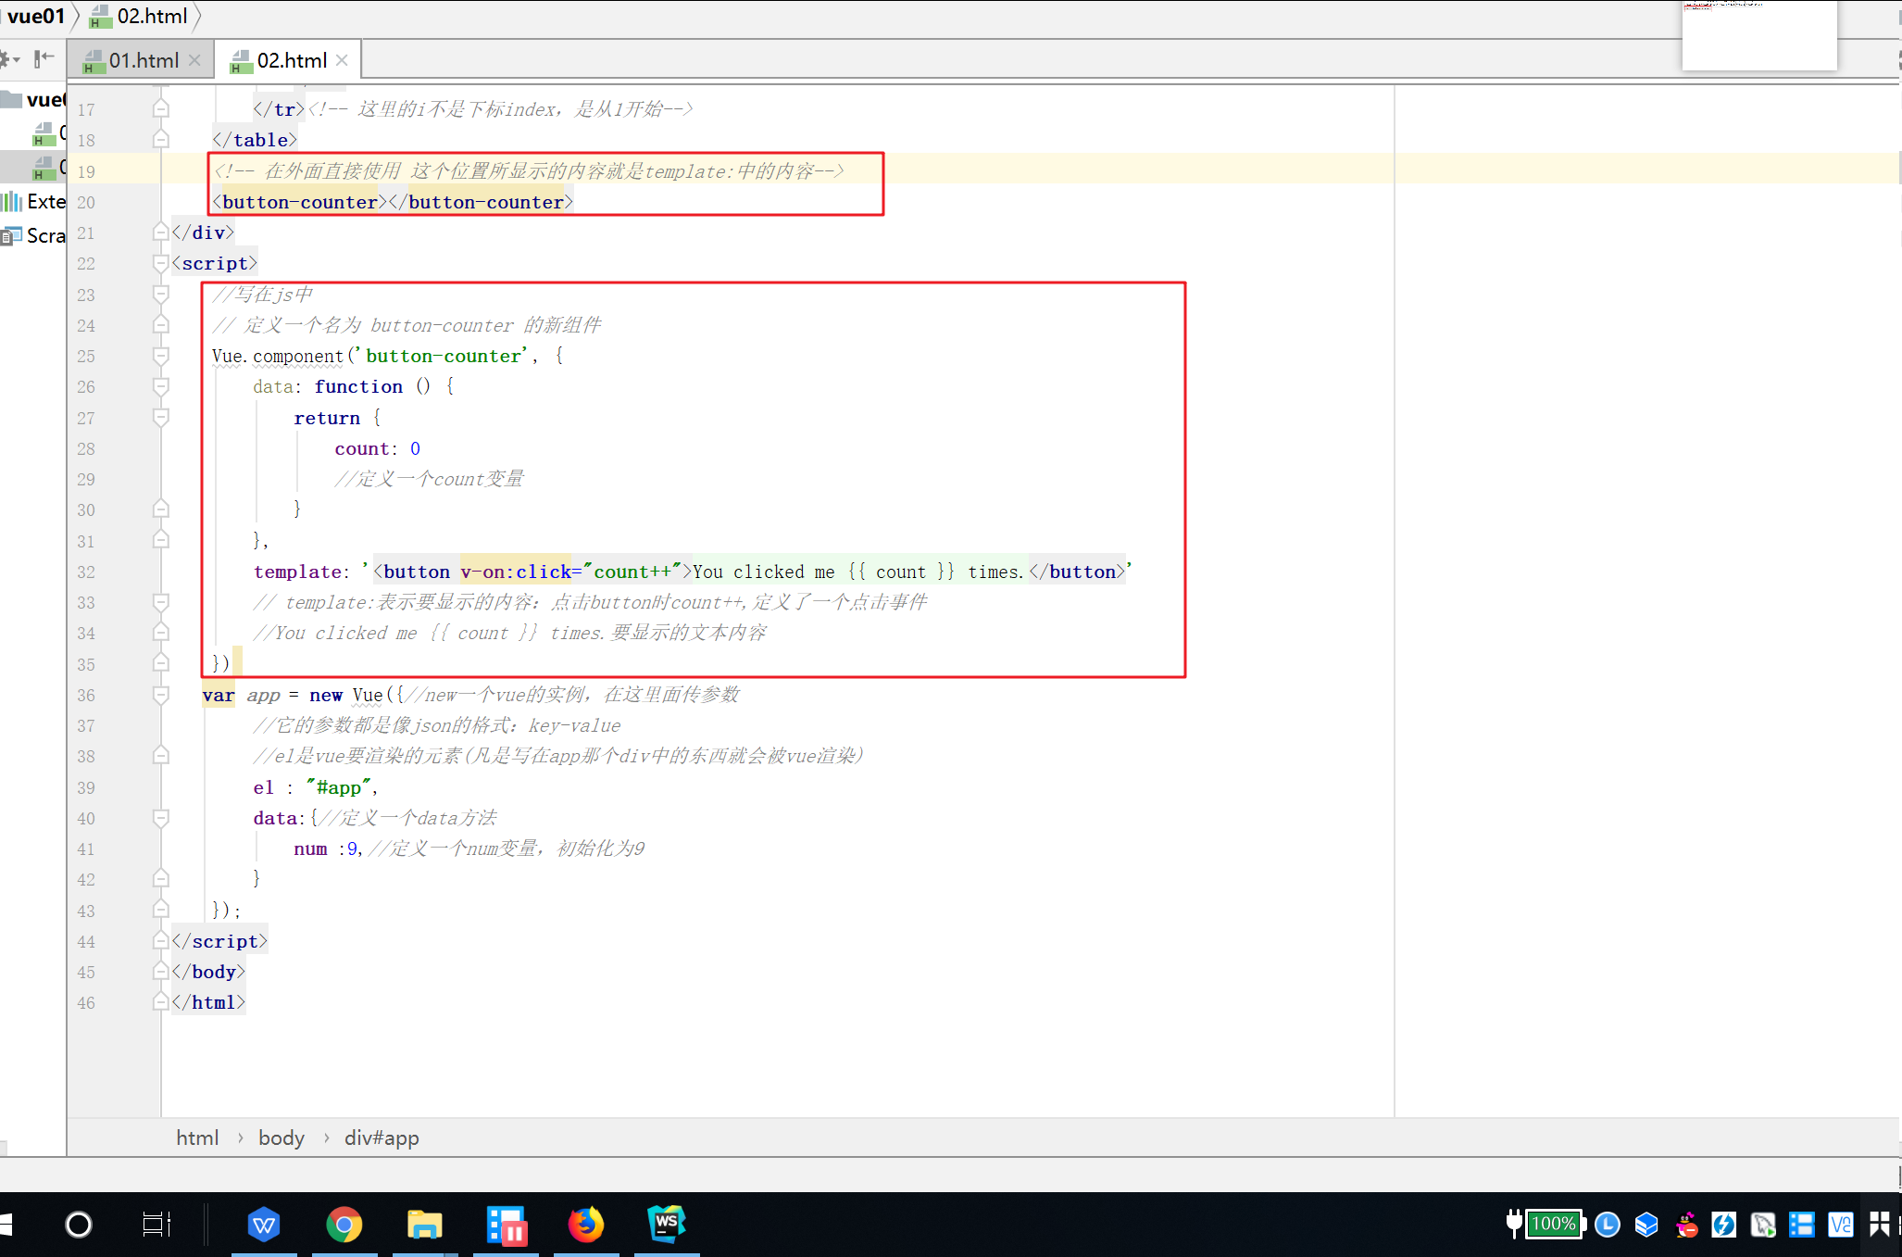
Task: Open Windows Task View on the taskbar
Action: (x=156, y=1225)
